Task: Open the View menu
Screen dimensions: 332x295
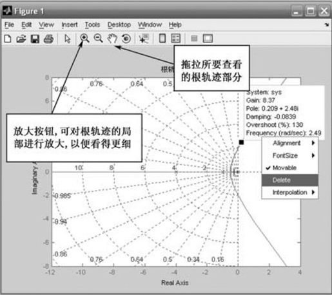Action: coord(46,24)
